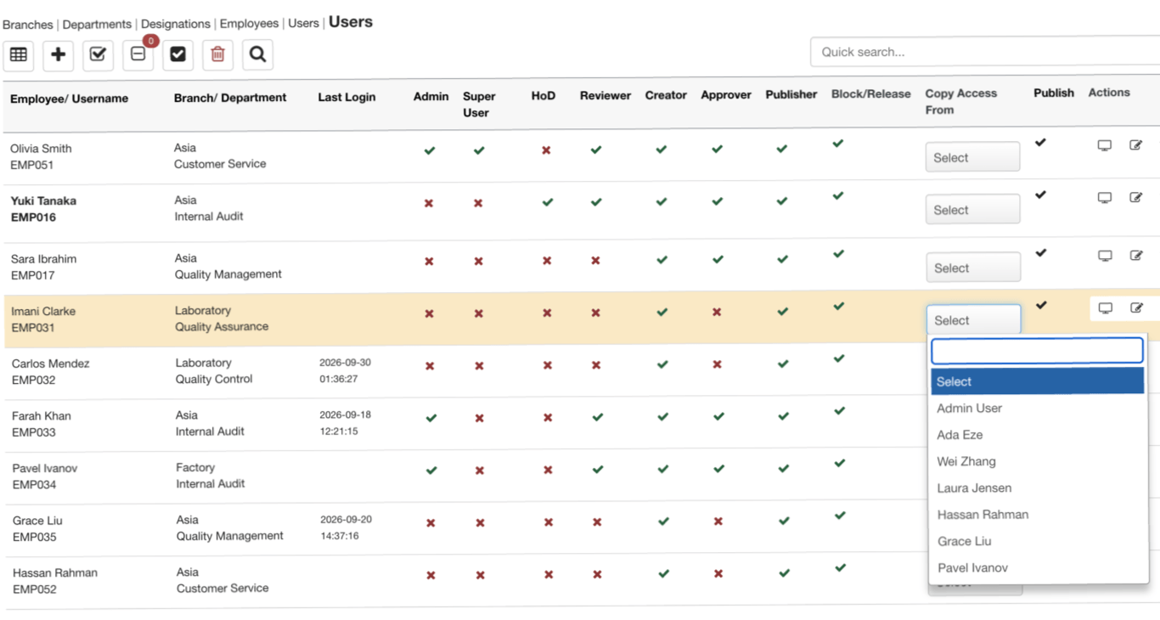1160x620 pixels.
Task: Open the Branches breadcrumb link
Action: (x=28, y=24)
